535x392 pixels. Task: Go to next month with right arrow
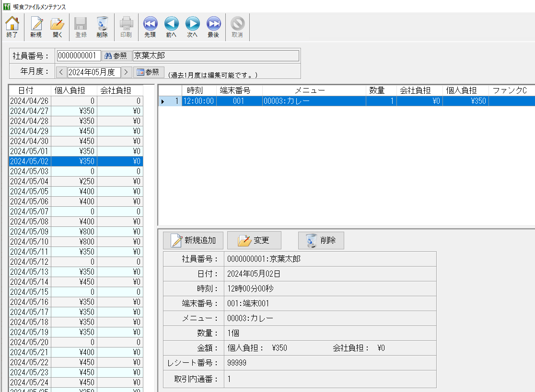click(x=126, y=72)
